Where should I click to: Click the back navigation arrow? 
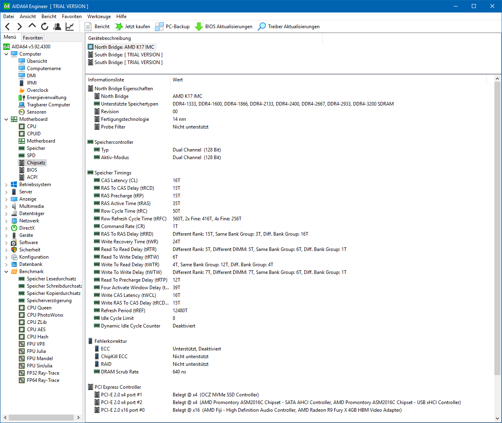coord(7,27)
